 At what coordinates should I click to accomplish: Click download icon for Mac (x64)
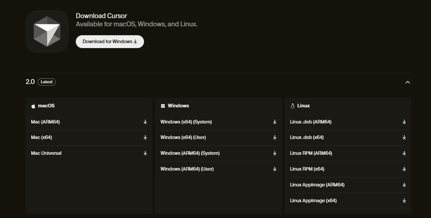click(145, 137)
